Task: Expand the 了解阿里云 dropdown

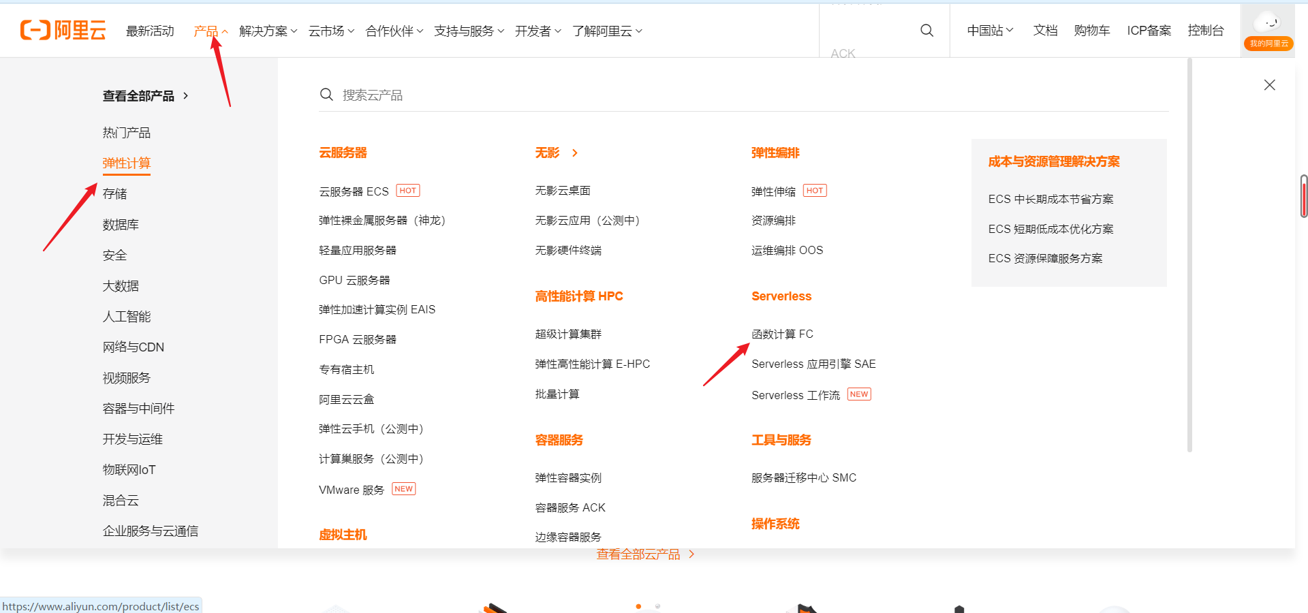Action: 607,31
